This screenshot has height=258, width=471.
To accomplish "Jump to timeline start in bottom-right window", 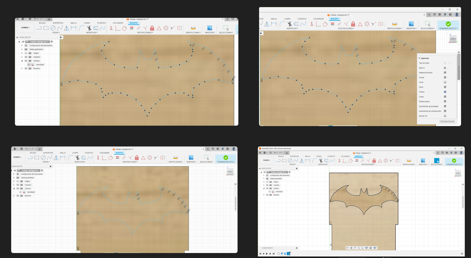I will (260, 253).
